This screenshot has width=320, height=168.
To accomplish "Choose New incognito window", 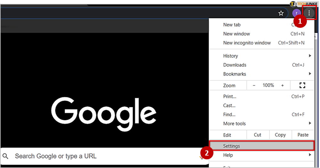I will click(x=247, y=43).
